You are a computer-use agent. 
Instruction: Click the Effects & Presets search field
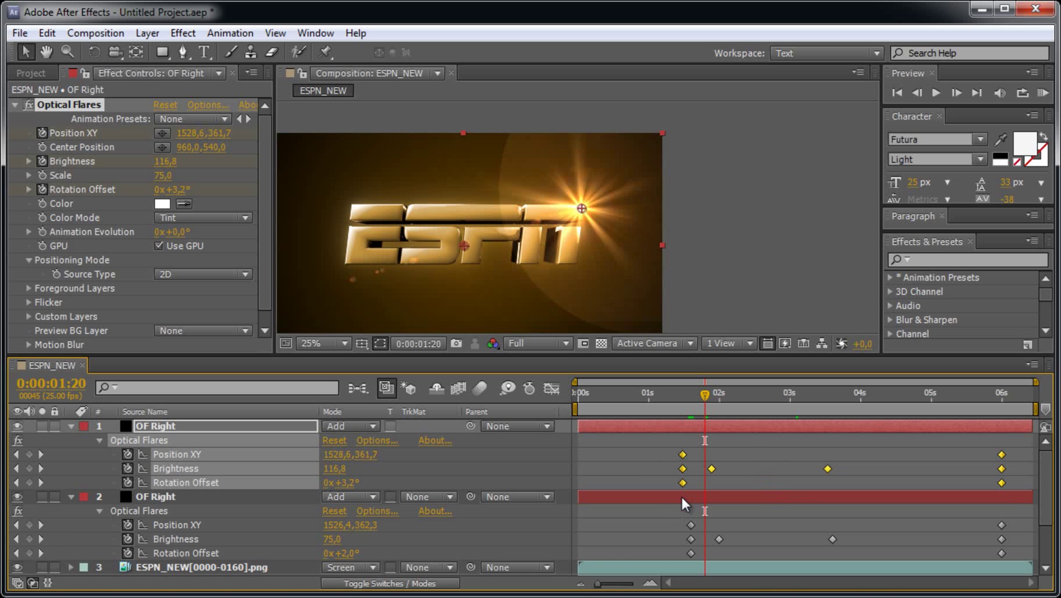coord(967,259)
